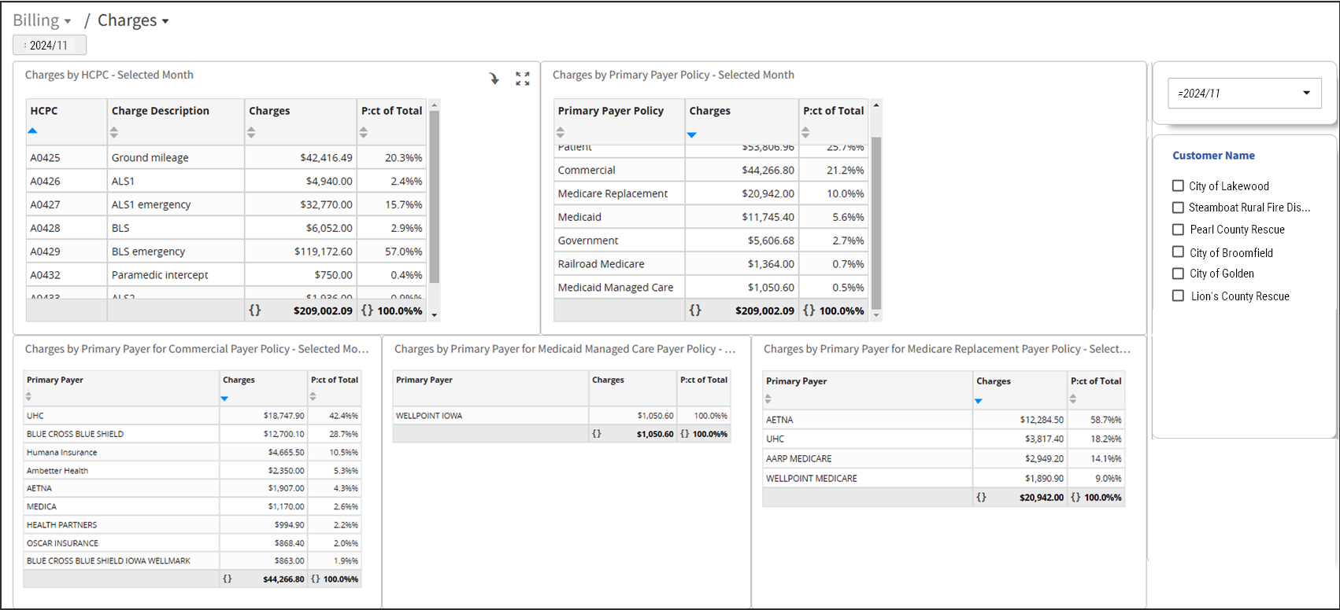Viewport: 1340px width, 610px height.
Task: Sort by HCPC column arrow
Action: click(32, 131)
